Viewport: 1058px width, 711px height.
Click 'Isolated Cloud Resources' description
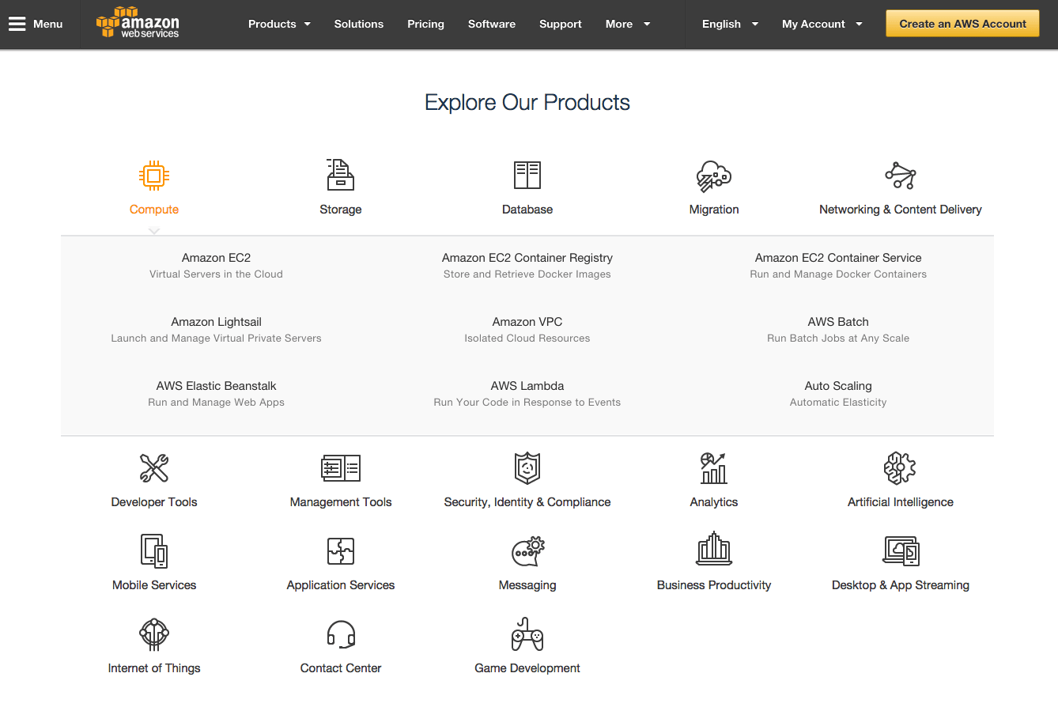click(x=527, y=338)
